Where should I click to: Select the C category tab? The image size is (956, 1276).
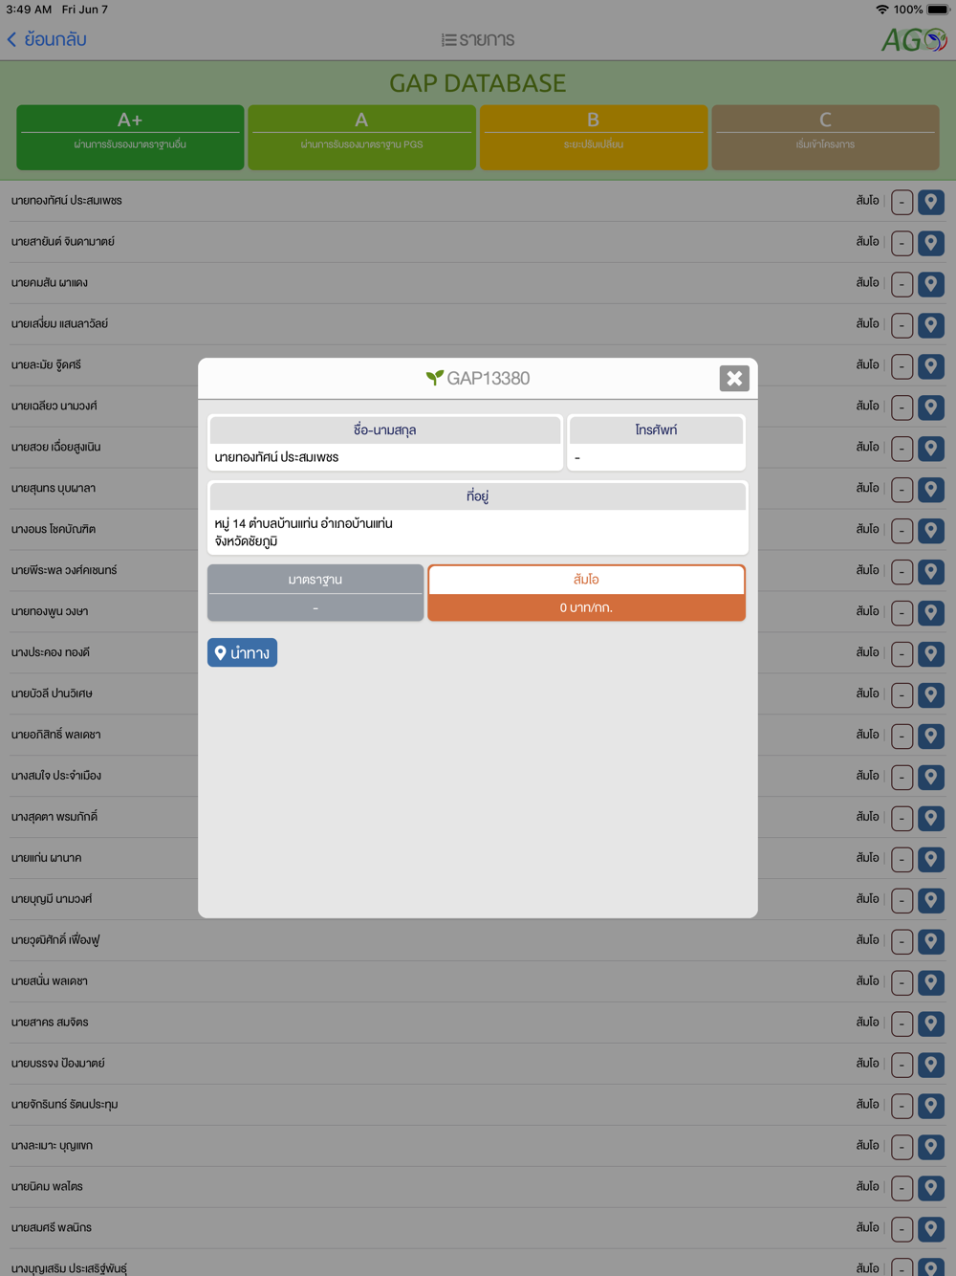coord(825,138)
